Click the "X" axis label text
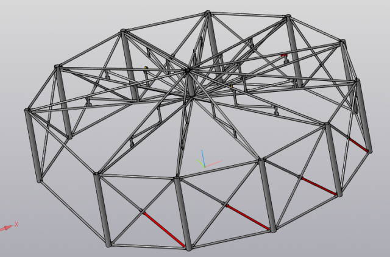 [x=16, y=224]
